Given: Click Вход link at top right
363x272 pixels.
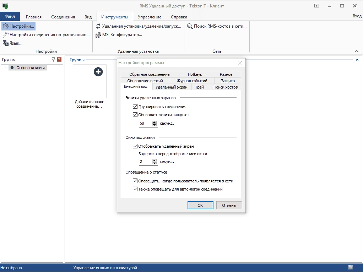Looking at the screenshot, I should (x=357, y=16).
